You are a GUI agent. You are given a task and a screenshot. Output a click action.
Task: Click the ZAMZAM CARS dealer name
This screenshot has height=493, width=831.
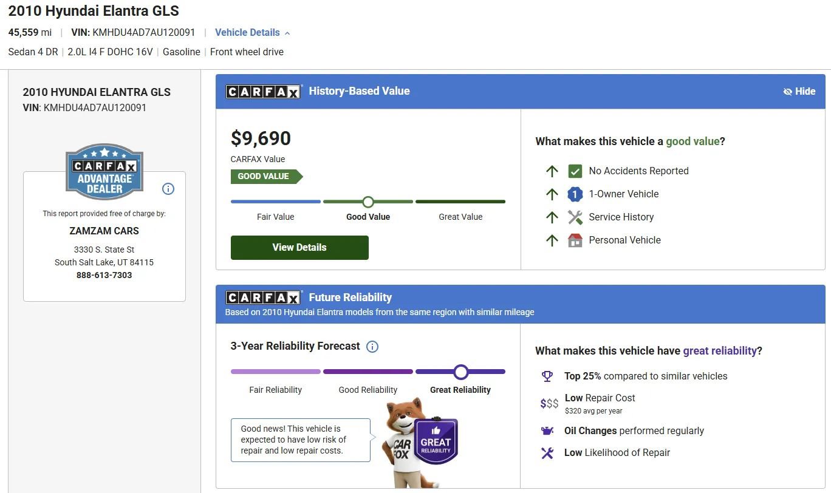(x=104, y=231)
